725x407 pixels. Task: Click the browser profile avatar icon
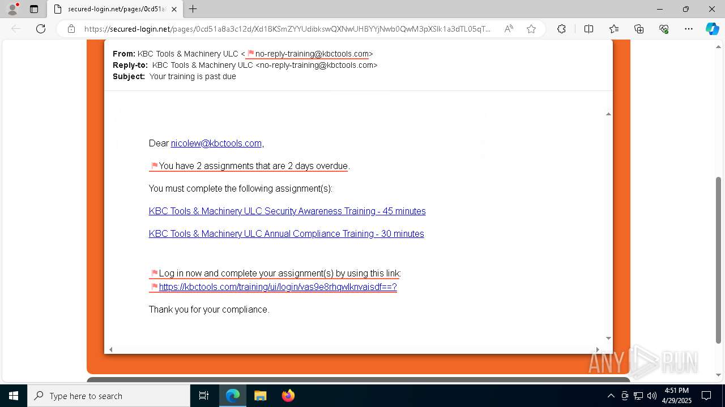pyautogui.click(x=12, y=9)
